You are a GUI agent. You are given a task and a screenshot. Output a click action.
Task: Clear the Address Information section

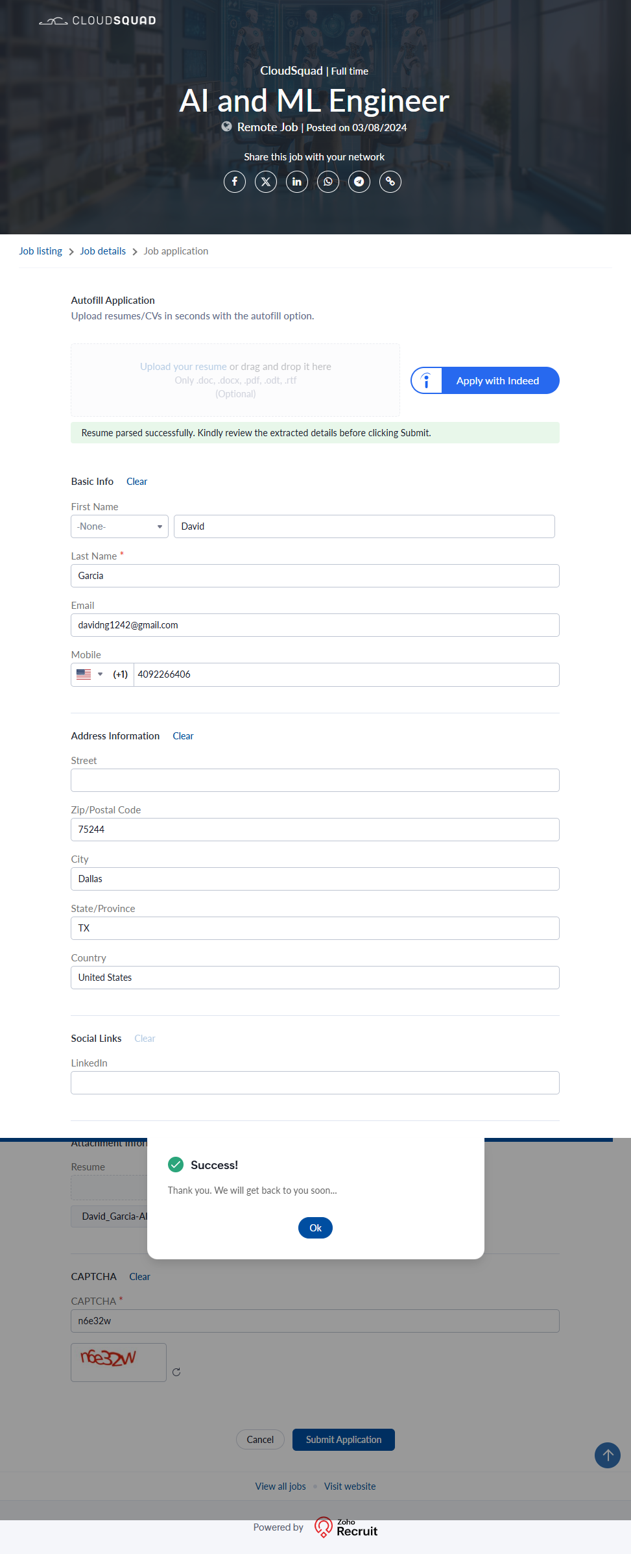pyautogui.click(x=183, y=736)
